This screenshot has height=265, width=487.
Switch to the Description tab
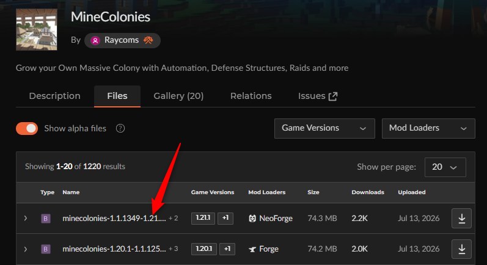pyautogui.click(x=54, y=96)
